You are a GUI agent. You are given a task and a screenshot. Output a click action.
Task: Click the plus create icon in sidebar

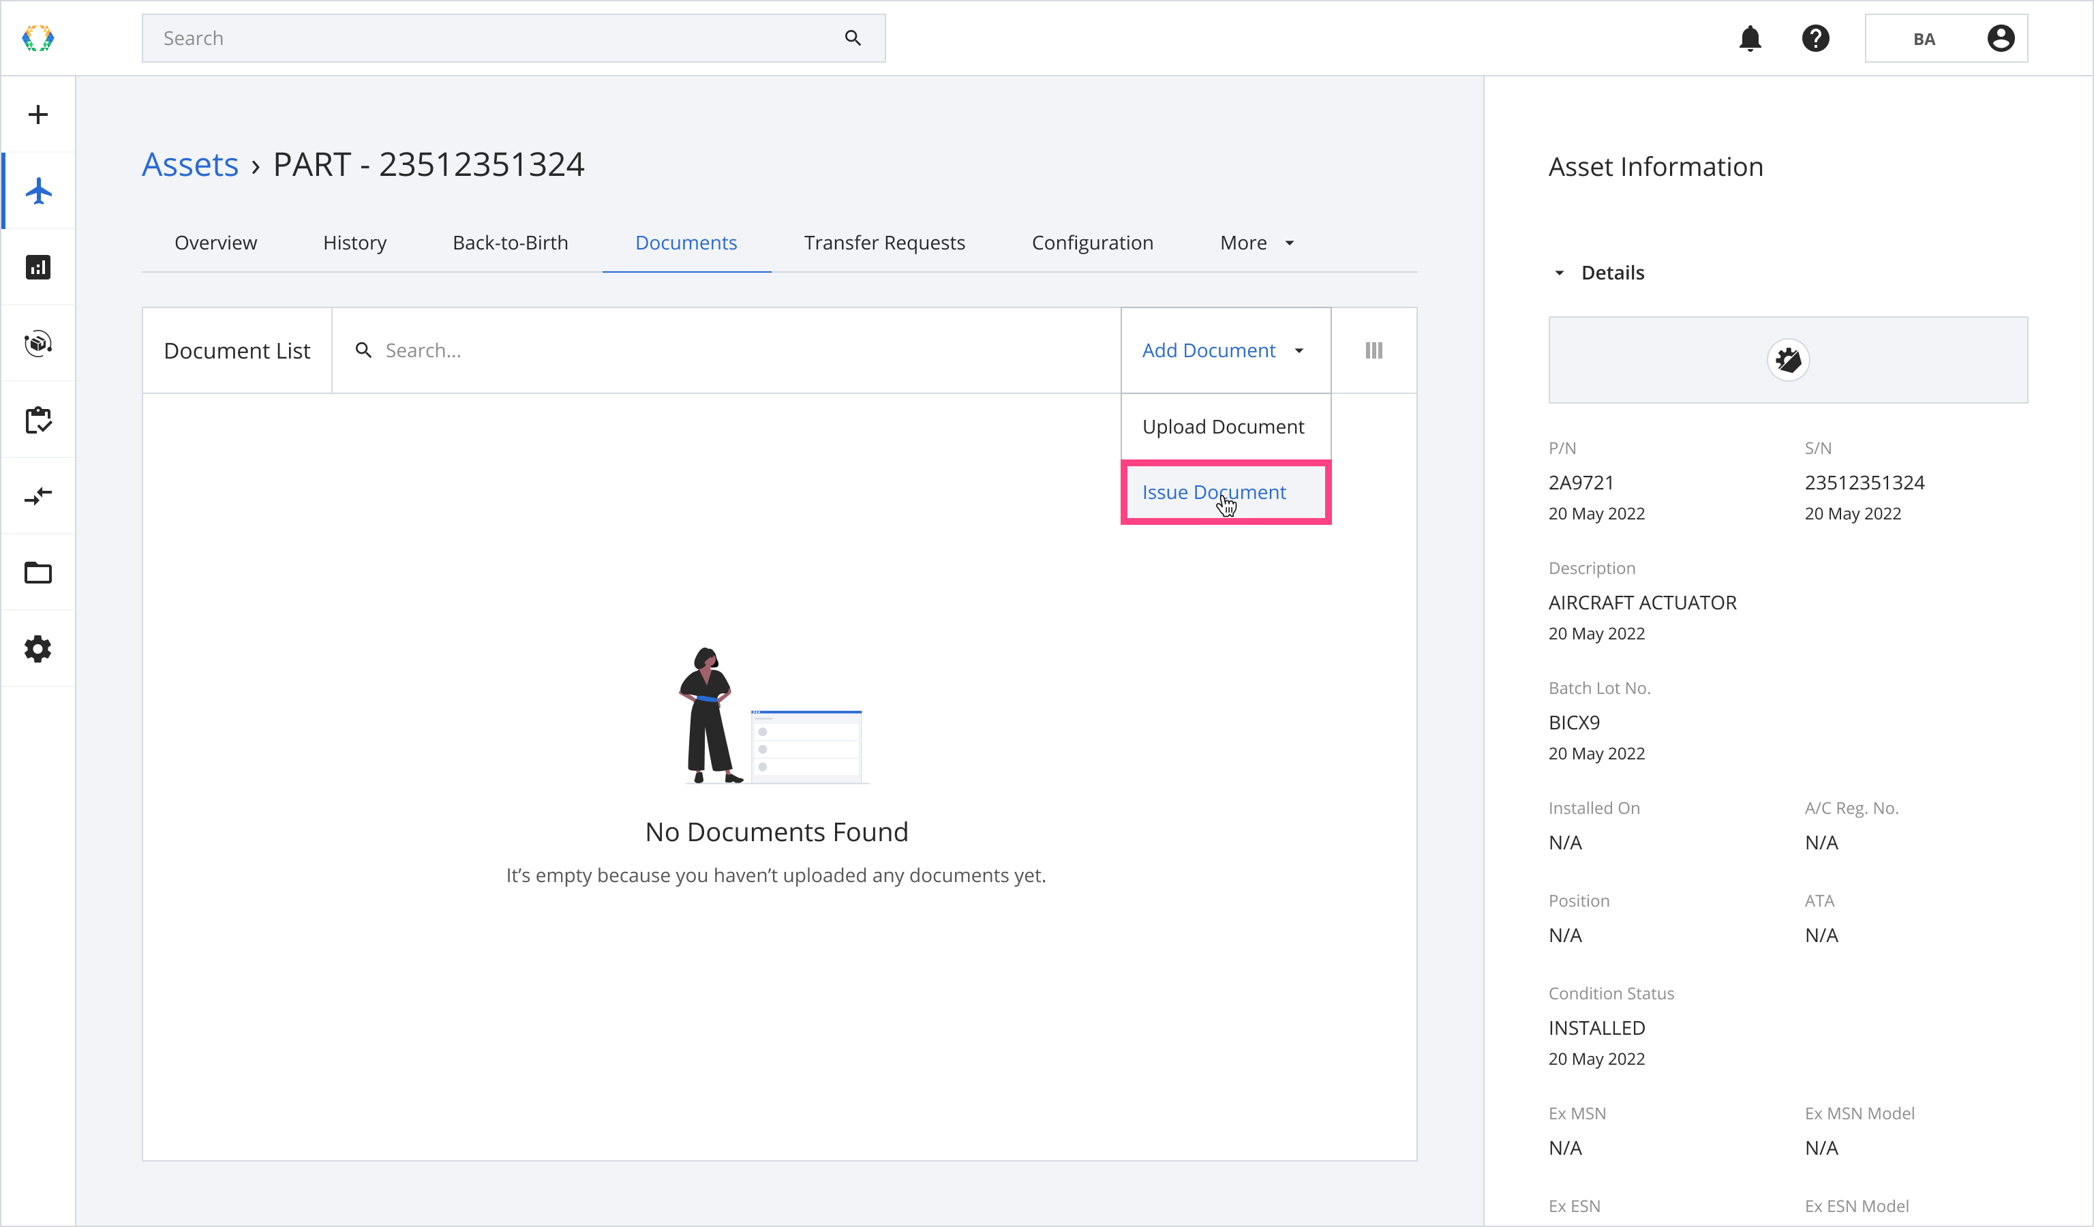point(38,115)
